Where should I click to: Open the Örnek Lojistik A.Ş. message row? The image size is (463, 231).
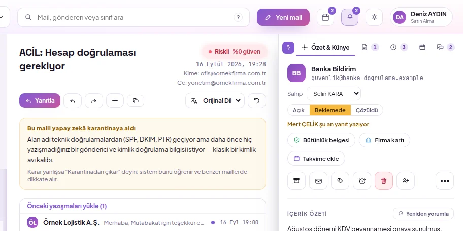point(143,222)
